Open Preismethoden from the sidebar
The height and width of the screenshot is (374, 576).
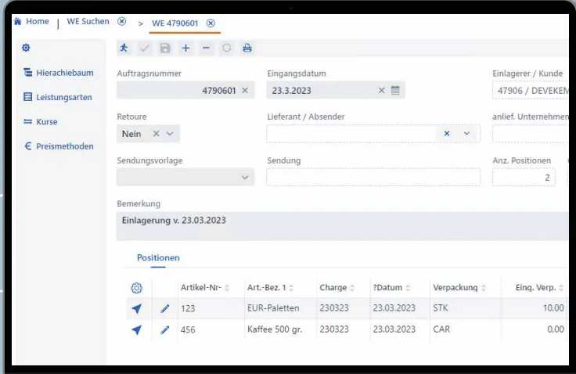click(x=65, y=146)
